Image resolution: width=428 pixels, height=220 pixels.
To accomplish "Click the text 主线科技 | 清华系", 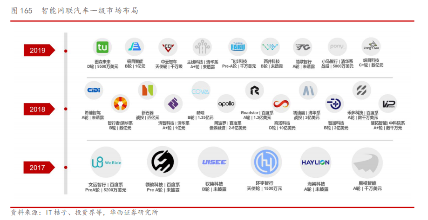I will [203, 62].
